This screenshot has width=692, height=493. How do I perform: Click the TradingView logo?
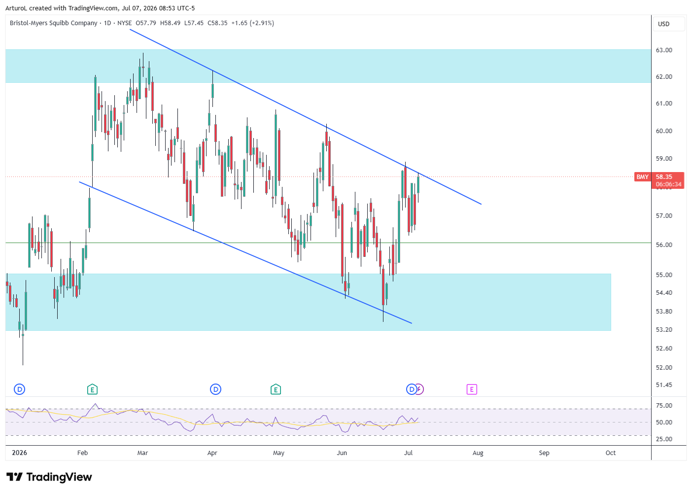[49, 477]
